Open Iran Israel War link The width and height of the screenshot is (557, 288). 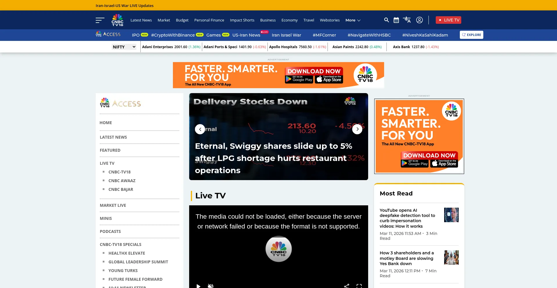(286, 35)
